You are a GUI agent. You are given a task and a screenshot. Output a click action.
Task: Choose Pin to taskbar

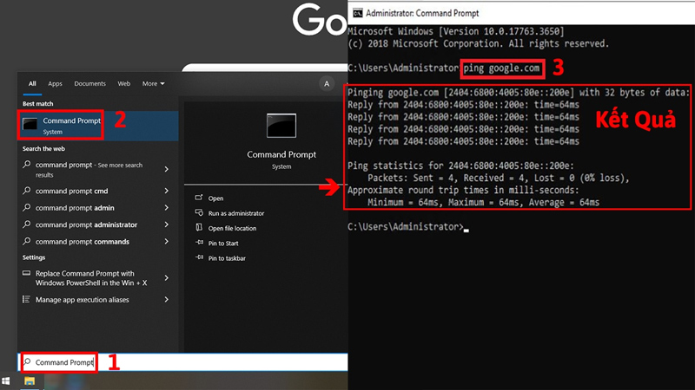pos(226,258)
